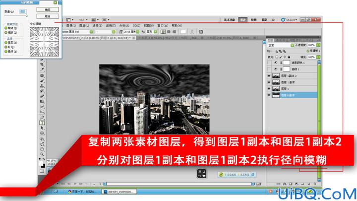Expand more workspaces chevron
The width and height of the screenshot is (357, 201).
coord(273,20)
